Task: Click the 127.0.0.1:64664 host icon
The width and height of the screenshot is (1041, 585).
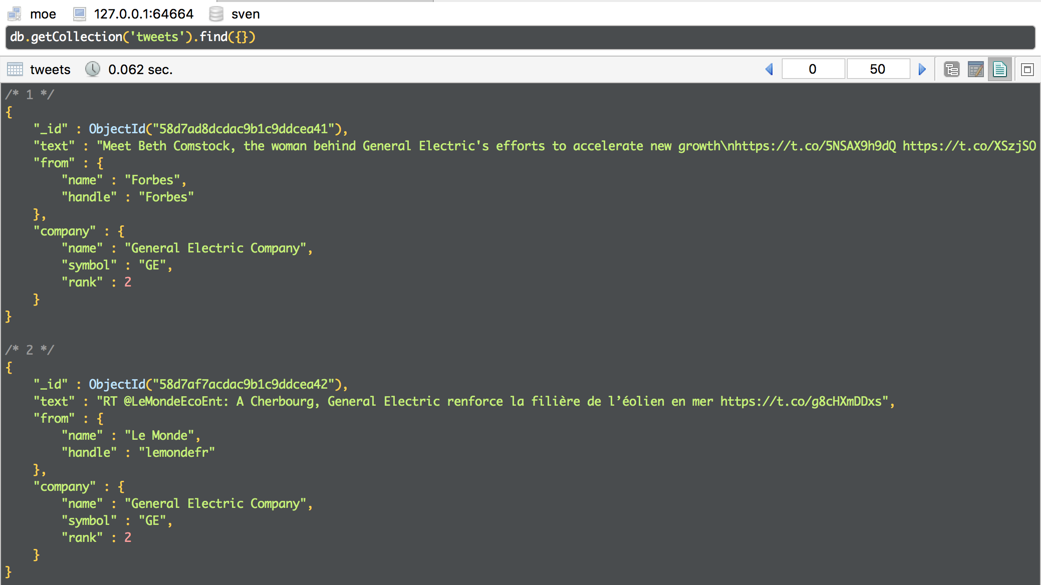Action: pyautogui.click(x=80, y=14)
